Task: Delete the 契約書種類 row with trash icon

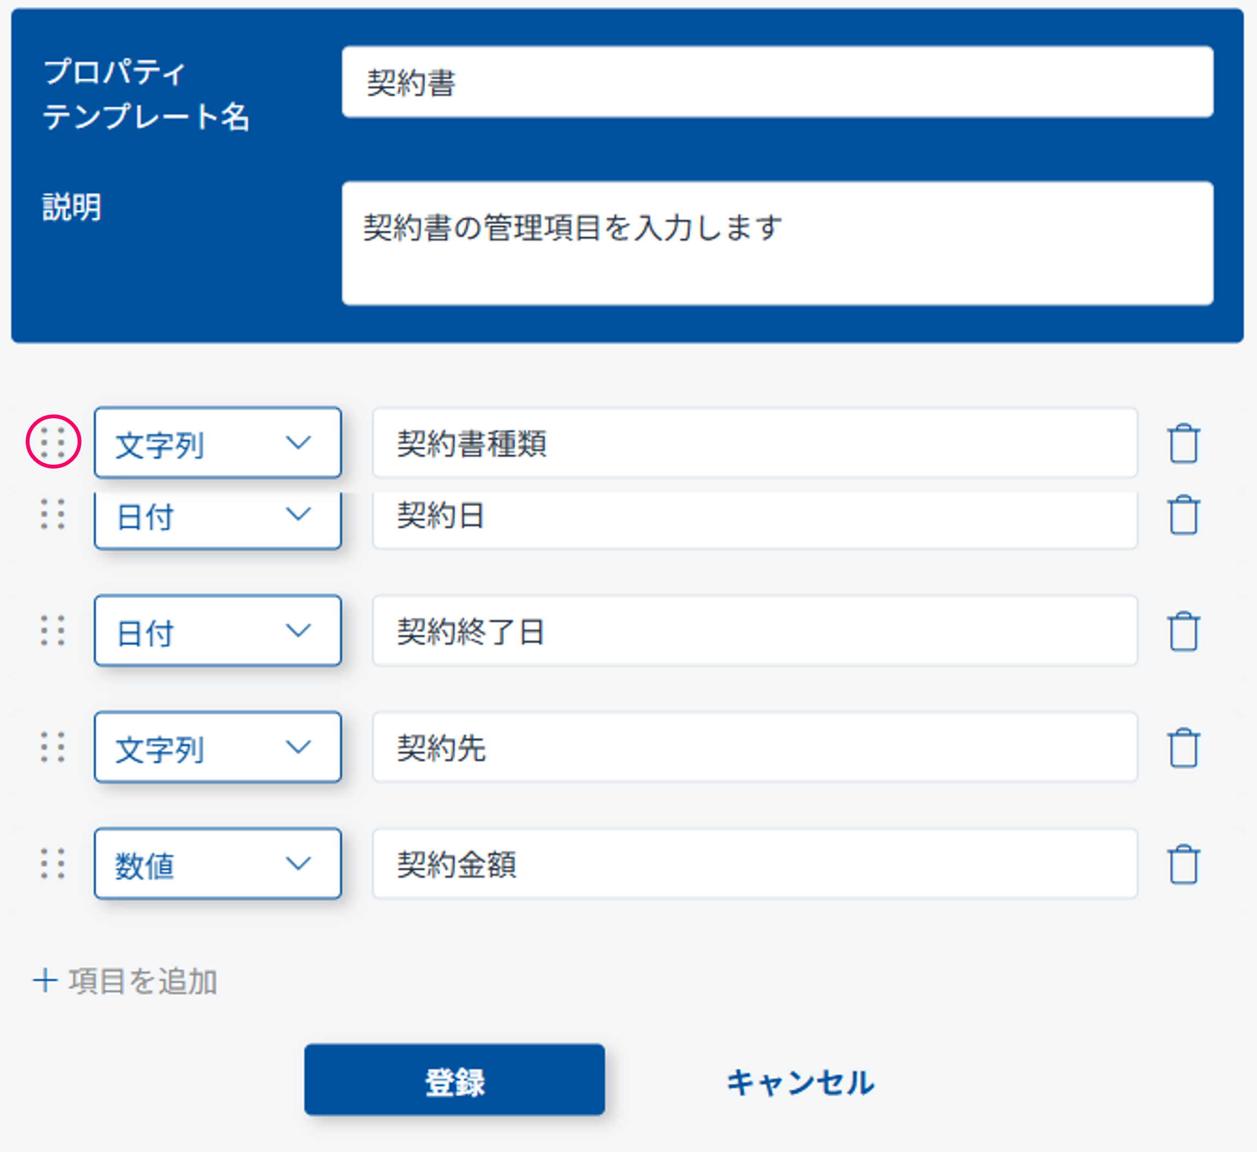Action: [x=1183, y=443]
